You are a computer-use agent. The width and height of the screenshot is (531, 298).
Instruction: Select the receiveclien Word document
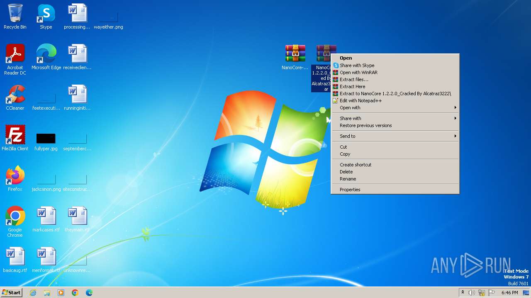click(x=77, y=57)
